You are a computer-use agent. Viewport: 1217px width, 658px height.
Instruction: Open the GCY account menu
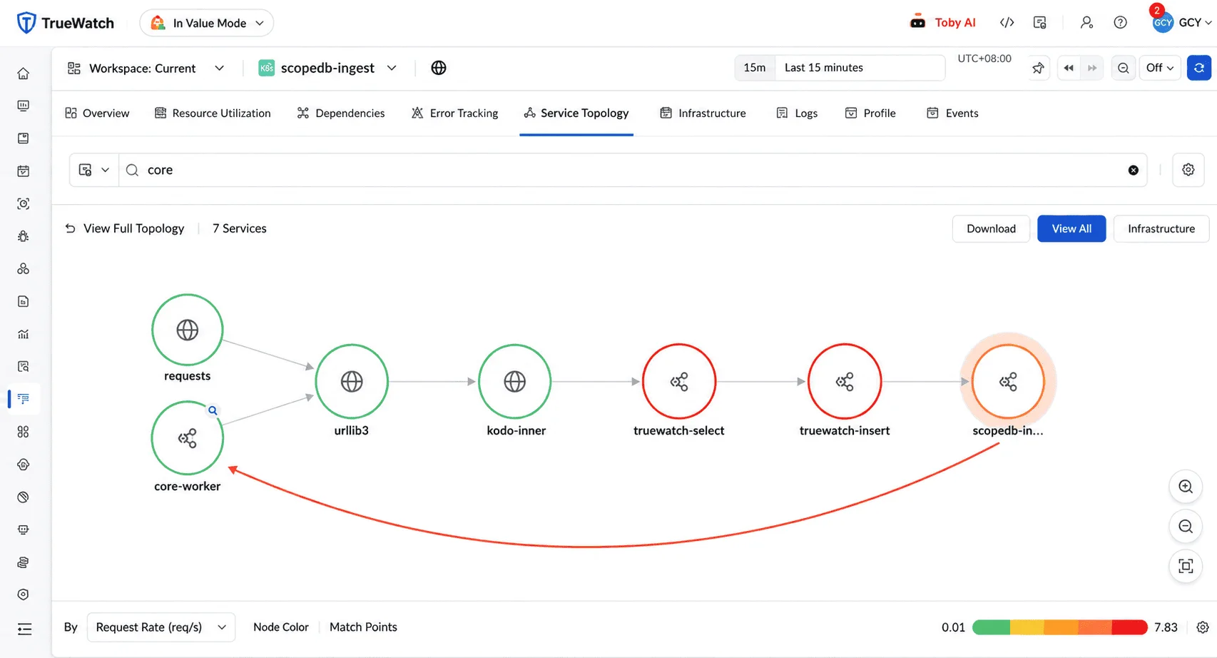[1182, 23]
